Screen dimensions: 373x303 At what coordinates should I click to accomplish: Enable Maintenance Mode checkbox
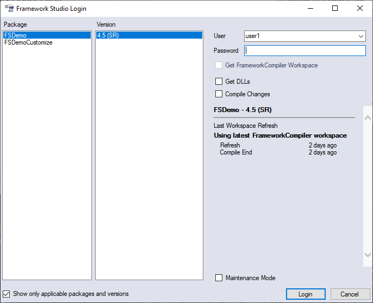coord(219,278)
